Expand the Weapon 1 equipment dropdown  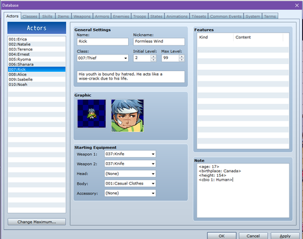tap(130, 154)
